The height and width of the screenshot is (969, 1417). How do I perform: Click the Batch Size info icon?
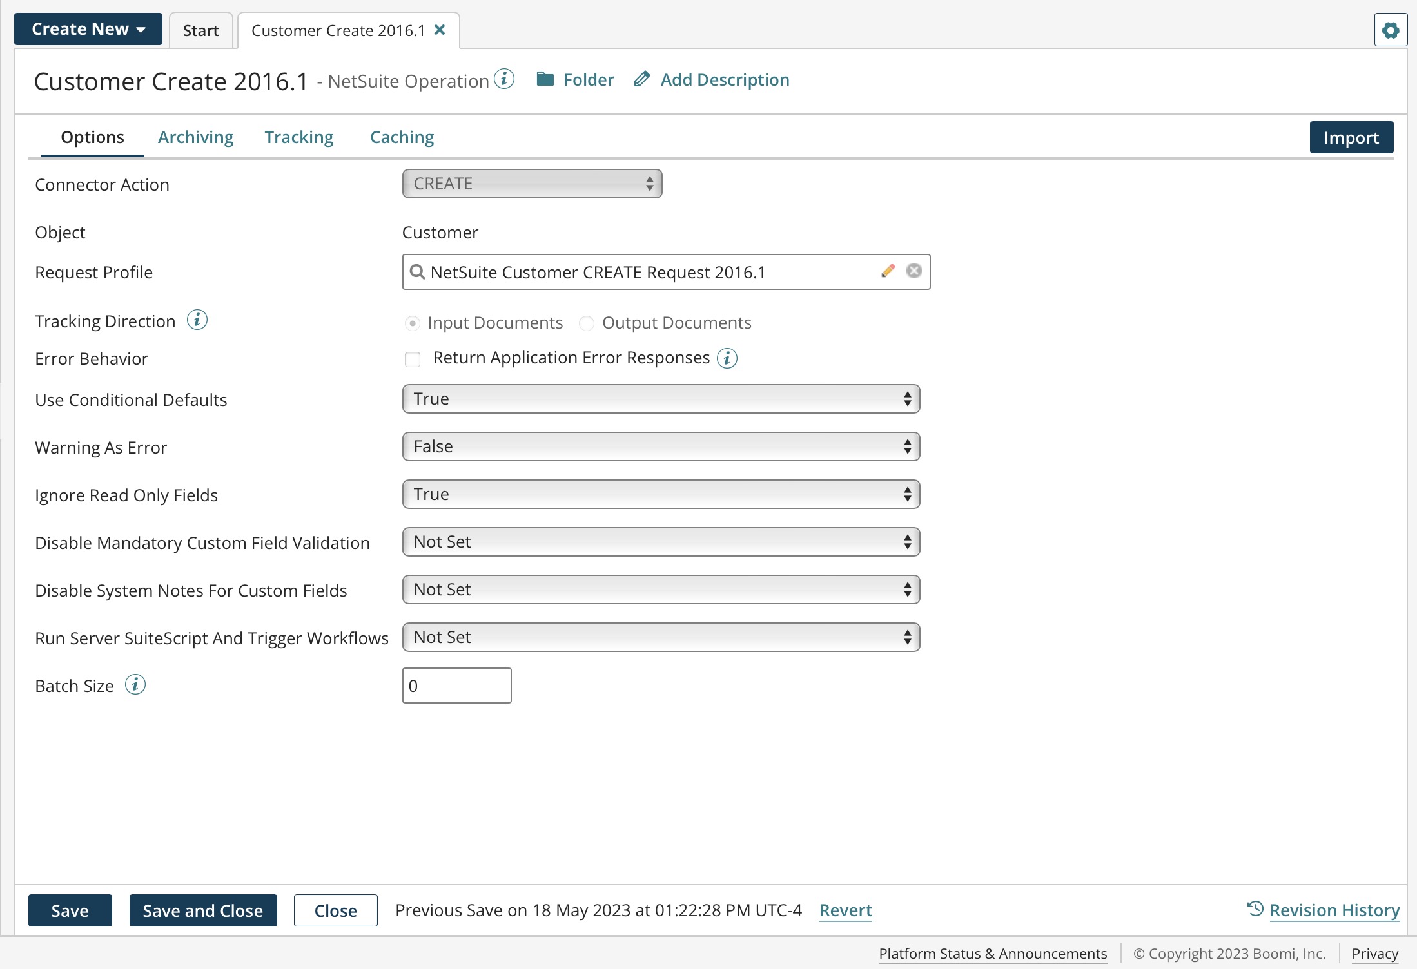[x=135, y=685]
